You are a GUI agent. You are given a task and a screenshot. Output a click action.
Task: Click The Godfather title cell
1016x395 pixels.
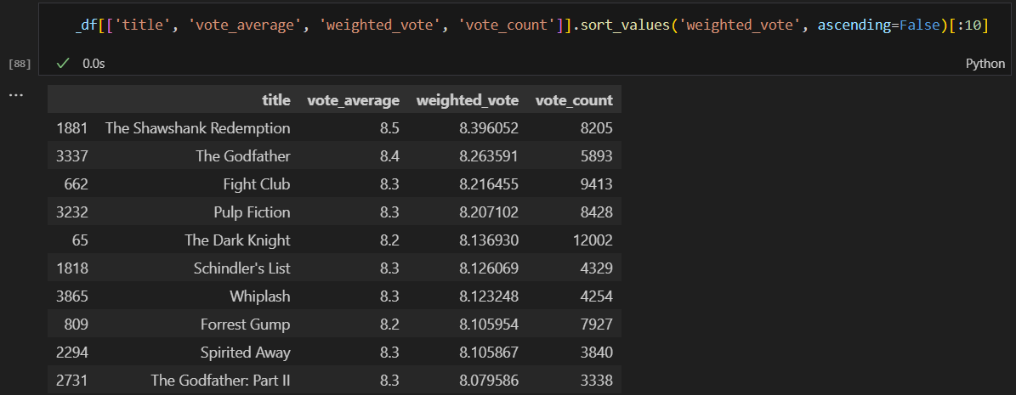(243, 156)
